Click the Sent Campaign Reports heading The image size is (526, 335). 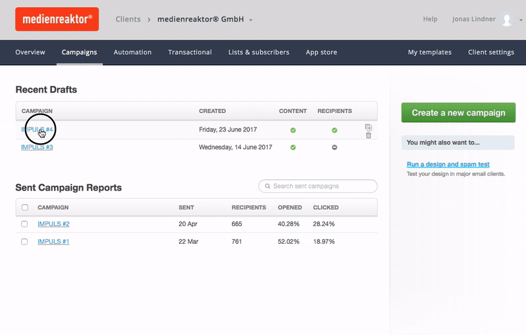(68, 188)
